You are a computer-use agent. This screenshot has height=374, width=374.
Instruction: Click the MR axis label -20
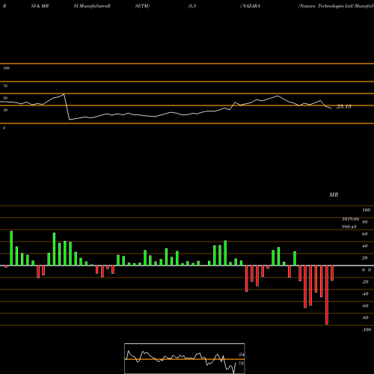click(365, 282)
